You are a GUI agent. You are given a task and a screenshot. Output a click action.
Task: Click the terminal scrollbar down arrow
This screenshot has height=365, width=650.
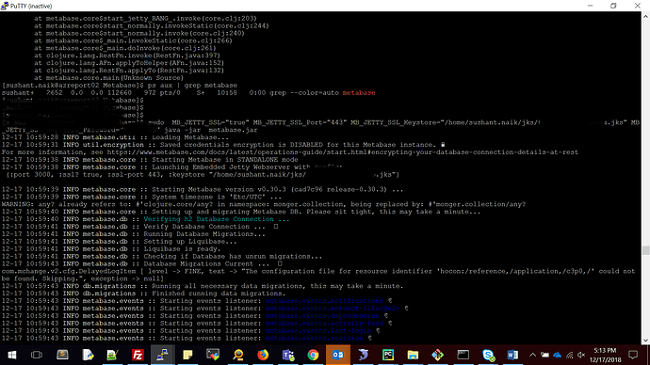point(645,341)
